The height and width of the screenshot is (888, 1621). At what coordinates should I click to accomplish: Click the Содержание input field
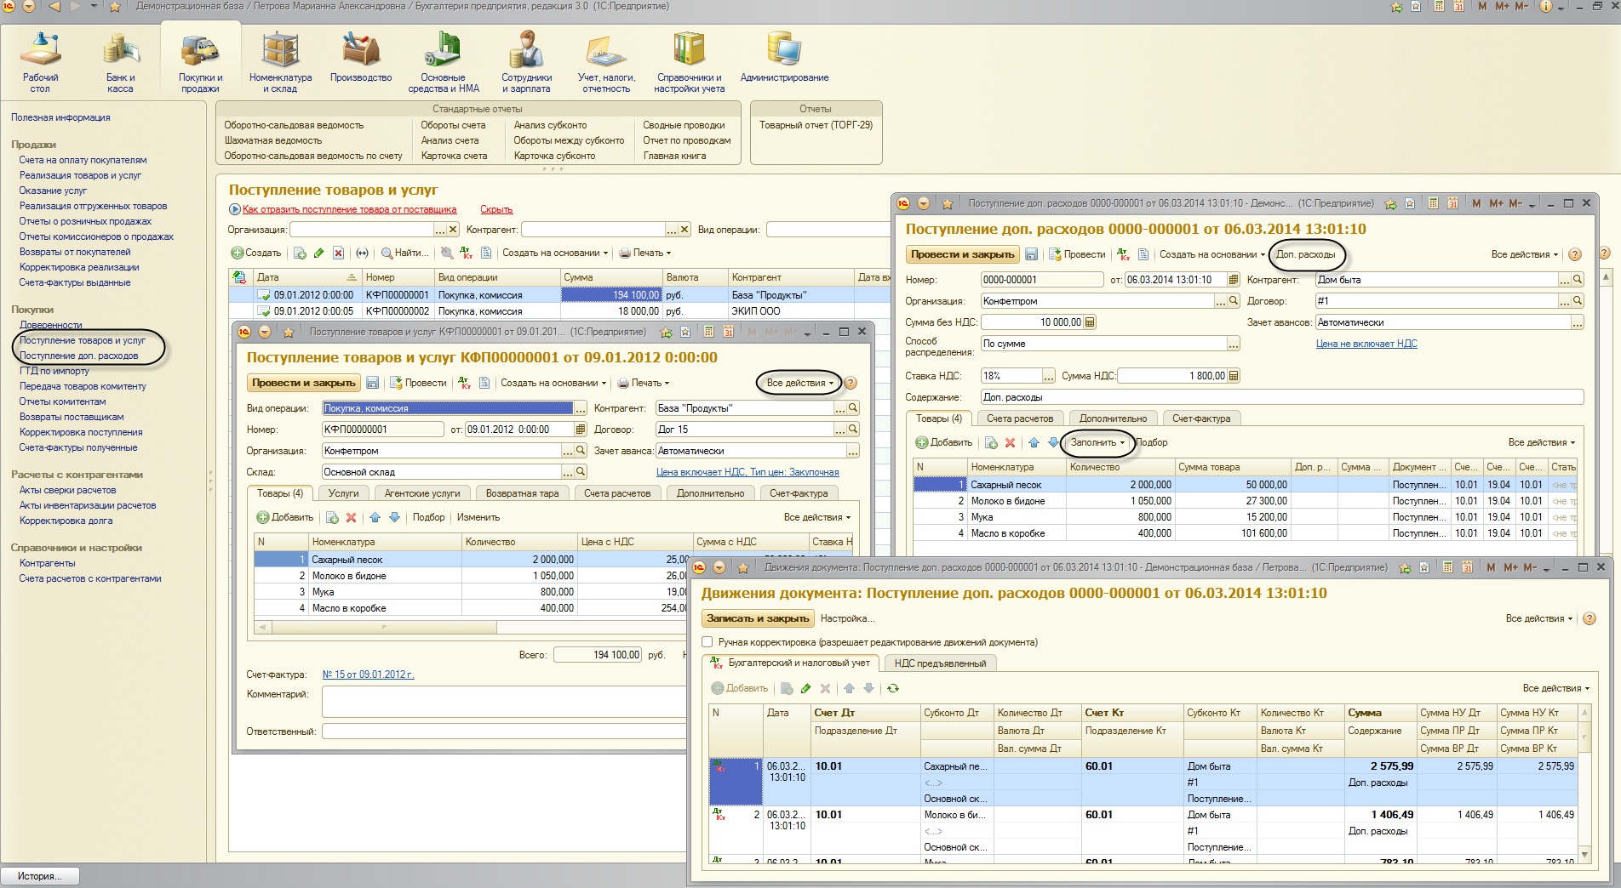click(x=1280, y=397)
